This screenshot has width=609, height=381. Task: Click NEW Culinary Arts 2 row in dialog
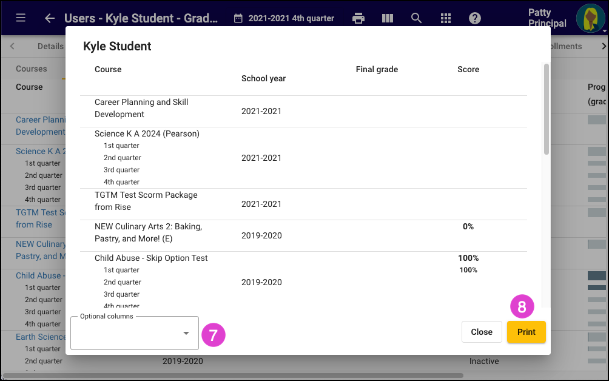303,236
